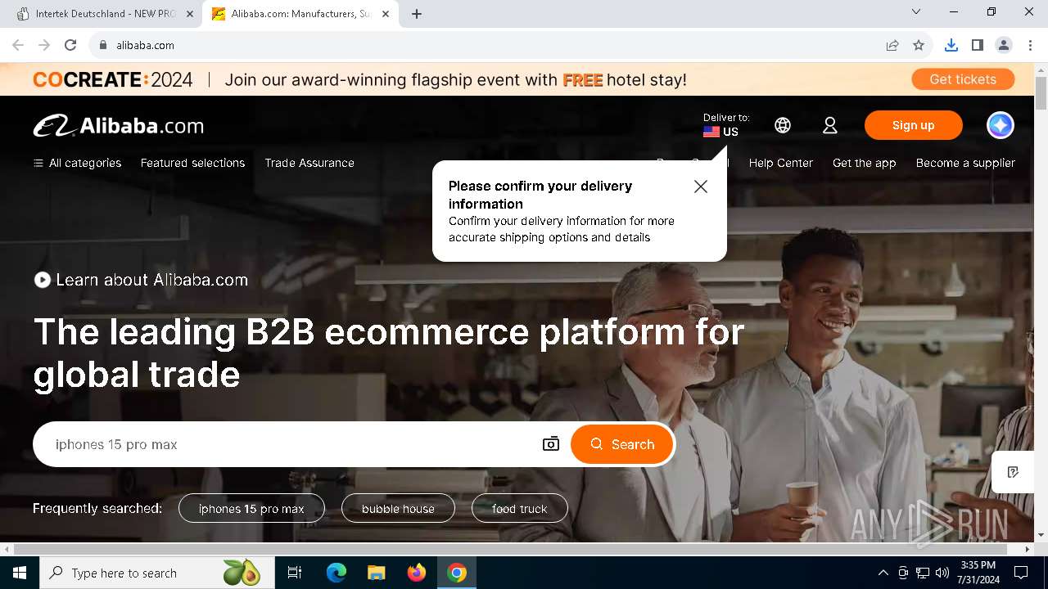This screenshot has width=1048, height=589.
Task: Open the AI assistant round icon
Action: tap(1001, 125)
